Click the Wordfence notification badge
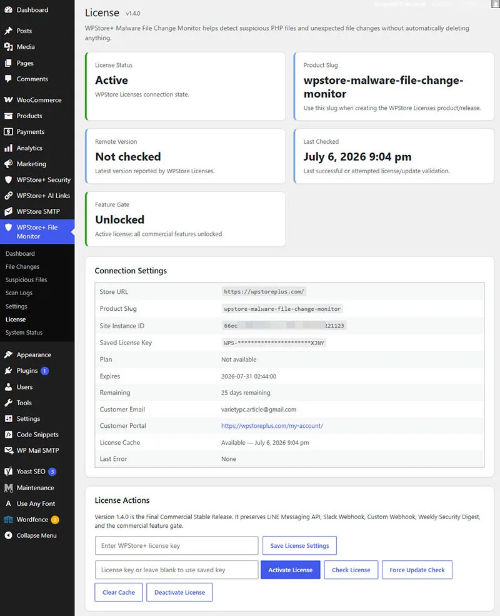This screenshot has height=616, width=500. tap(55, 520)
